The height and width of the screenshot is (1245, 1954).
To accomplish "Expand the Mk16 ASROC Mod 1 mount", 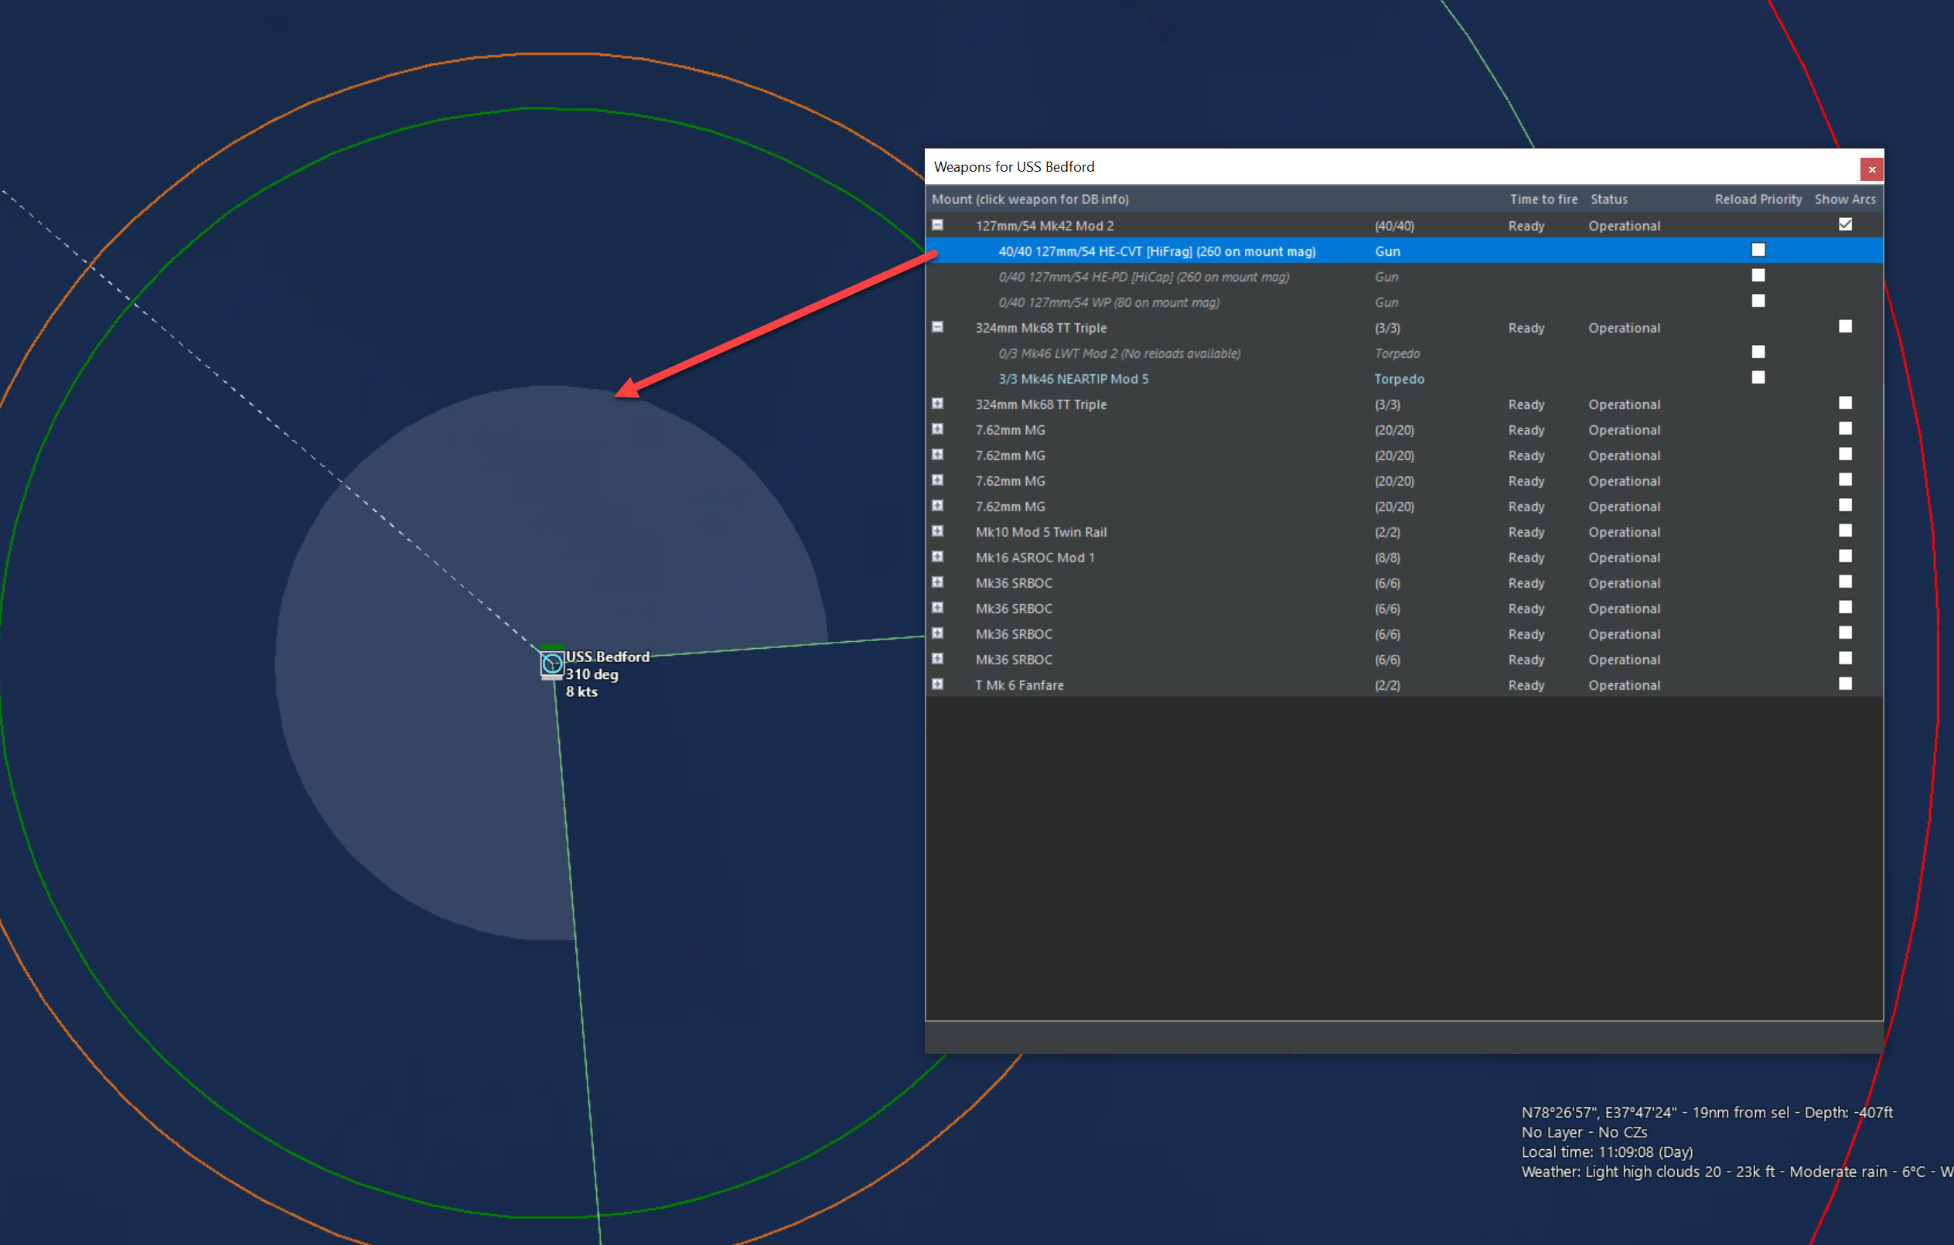I will (937, 557).
